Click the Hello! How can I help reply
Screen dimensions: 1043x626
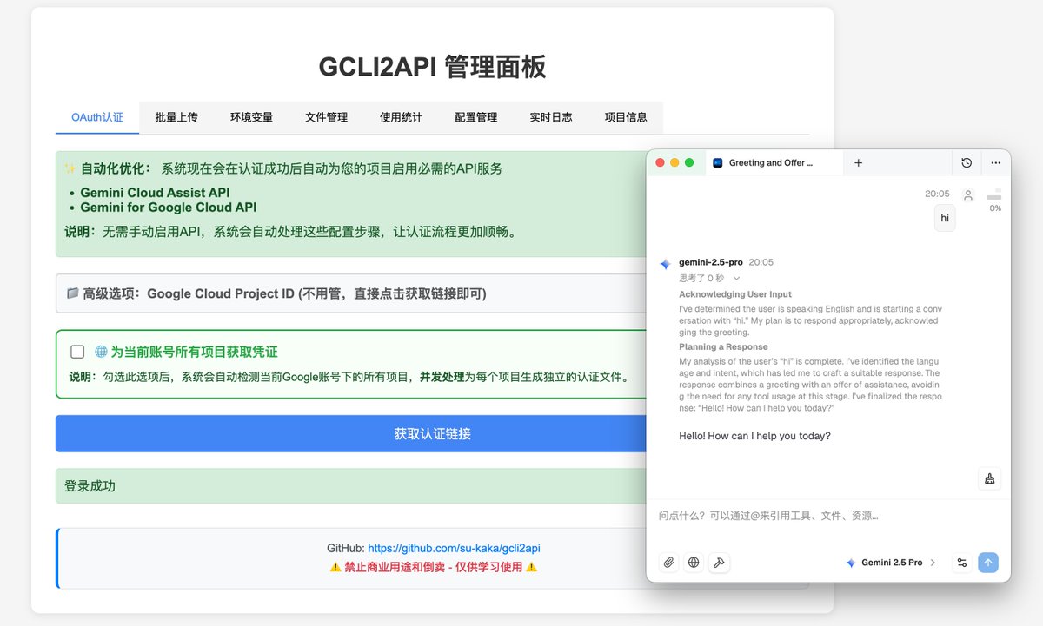pos(754,436)
